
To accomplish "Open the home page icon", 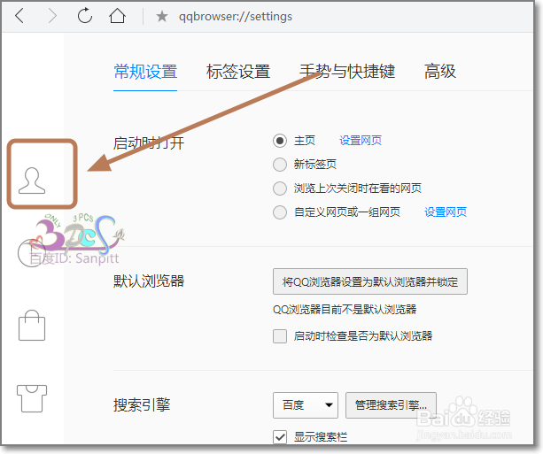I will (x=118, y=16).
